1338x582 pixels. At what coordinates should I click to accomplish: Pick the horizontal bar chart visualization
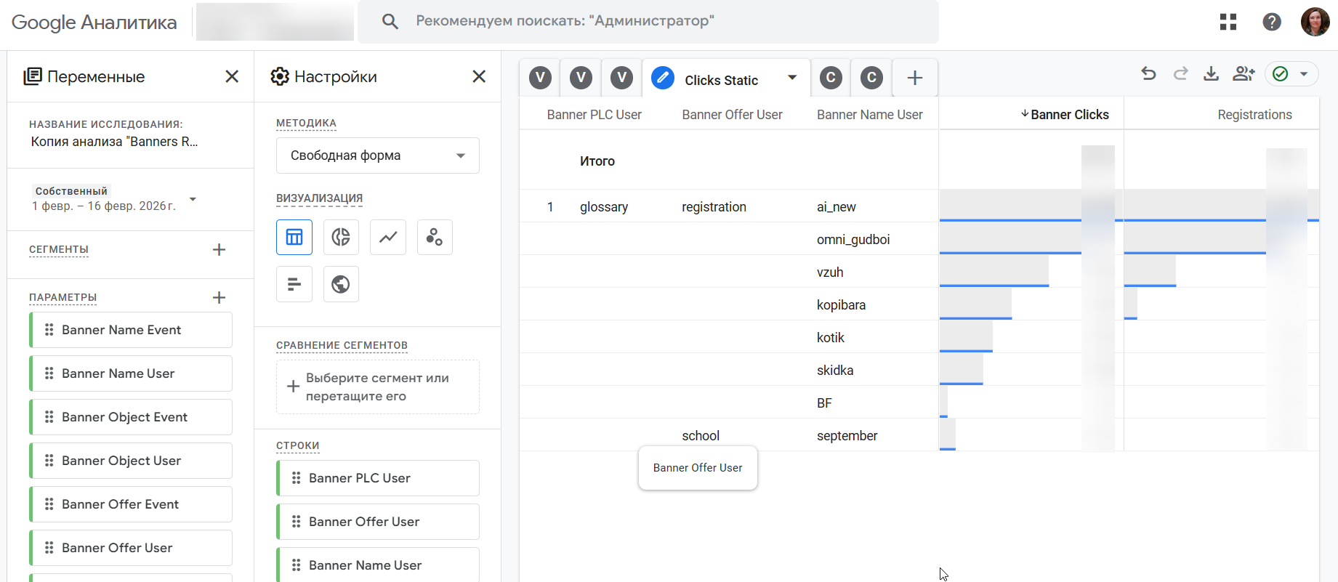[x=294, y=284]
